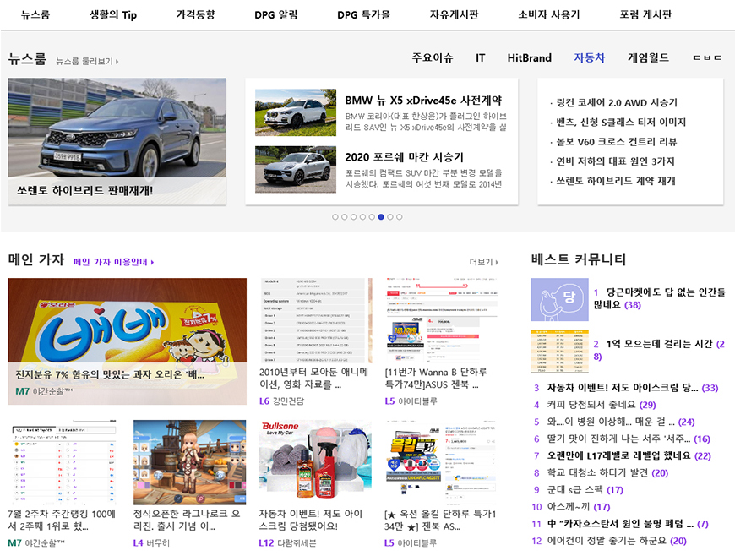Open the 2020 포르쉐 마칸 시승기 headline
Image resolution: width=735 pixels, height=556 pixels.
point(404,157)
